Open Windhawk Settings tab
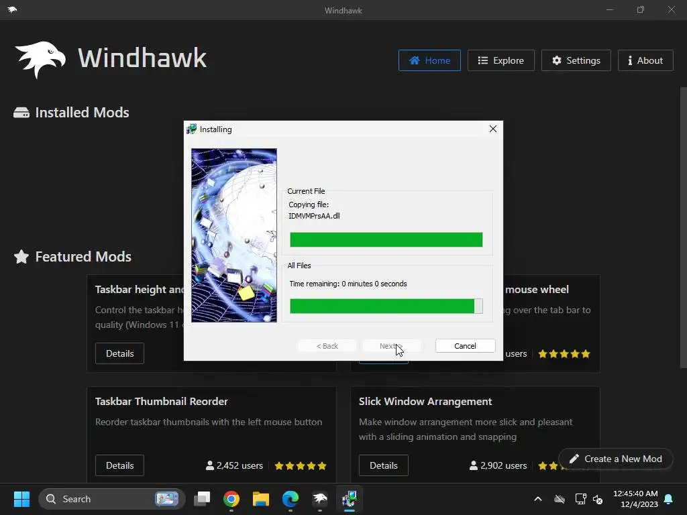This screenshot has height=515, width=687. 576,60
